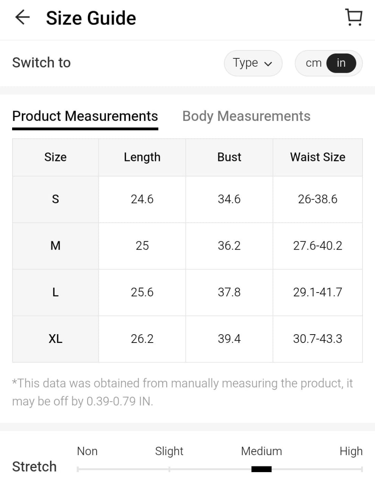
Task: Select the L size row label
Action: (x=55, y=292)
